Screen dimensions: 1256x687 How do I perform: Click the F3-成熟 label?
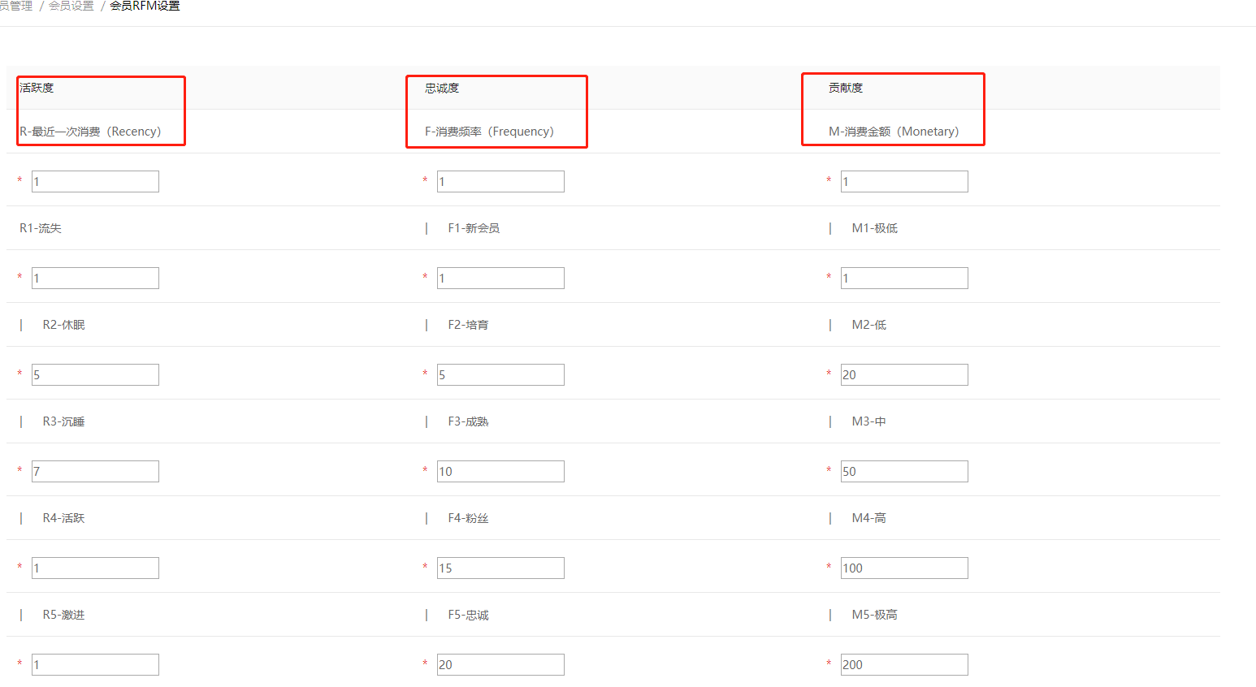pos(468,421)
